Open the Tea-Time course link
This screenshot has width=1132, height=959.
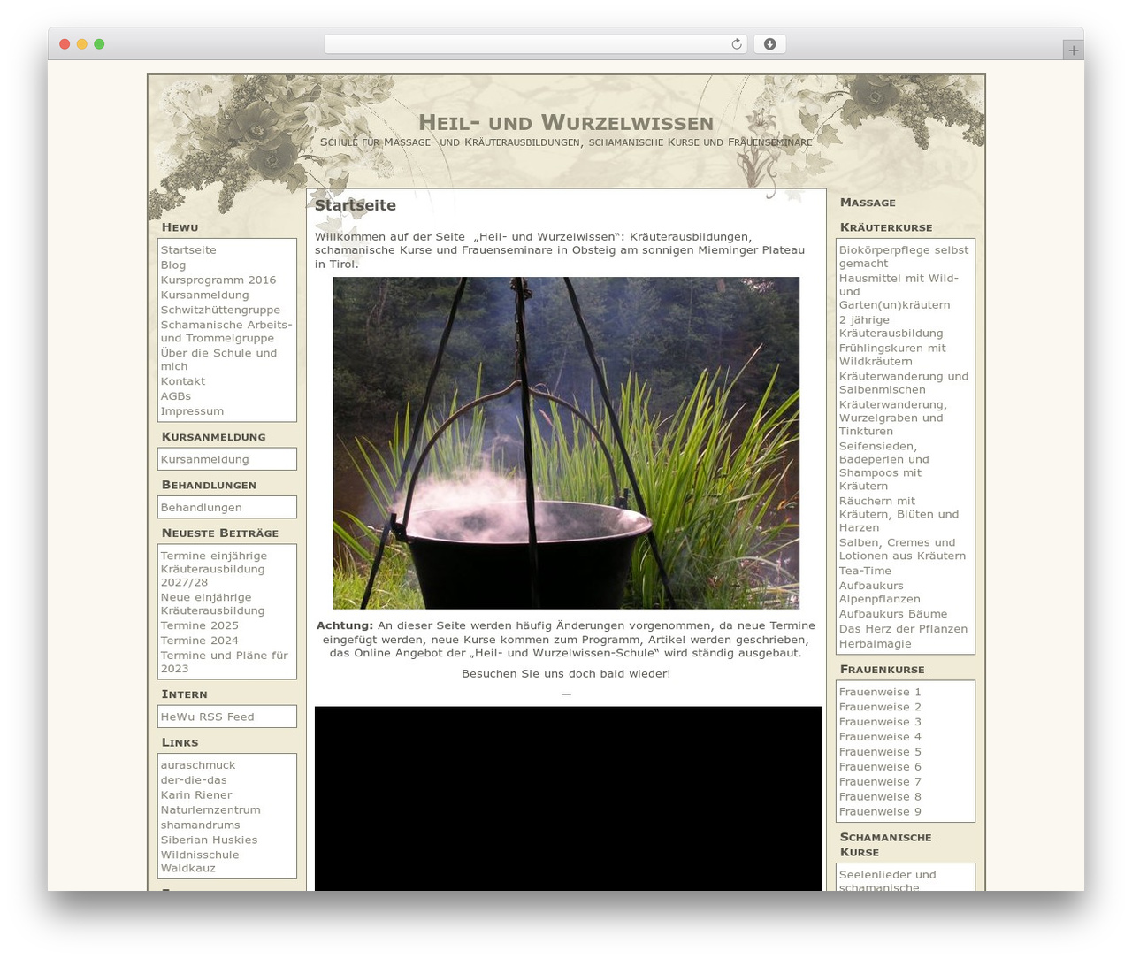(x=865, y=571)
